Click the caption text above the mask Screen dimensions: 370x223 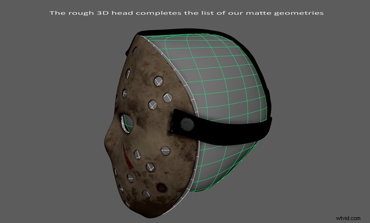tap(186, 13)
